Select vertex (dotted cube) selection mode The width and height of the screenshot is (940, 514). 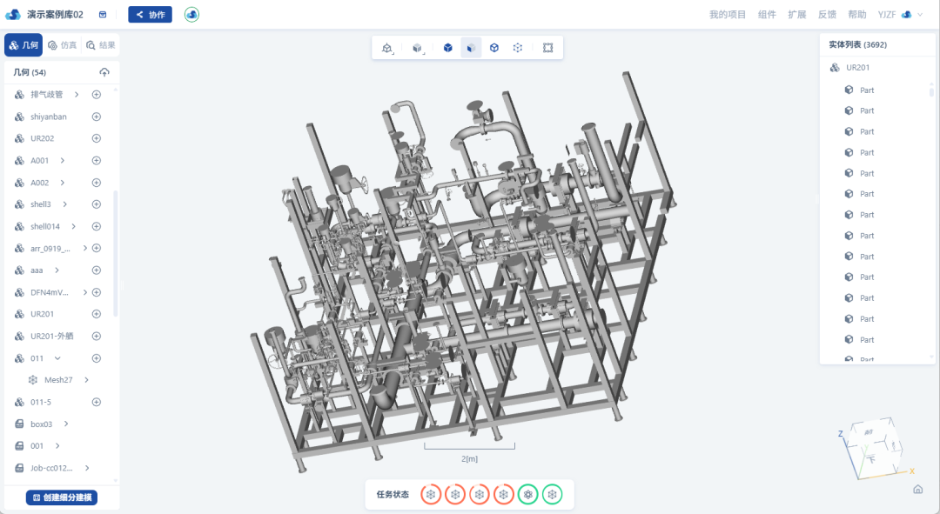(x=518, y=48)
